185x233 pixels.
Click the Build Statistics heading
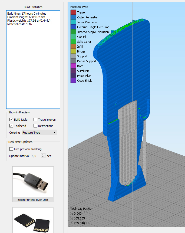[x=33, y=7]
